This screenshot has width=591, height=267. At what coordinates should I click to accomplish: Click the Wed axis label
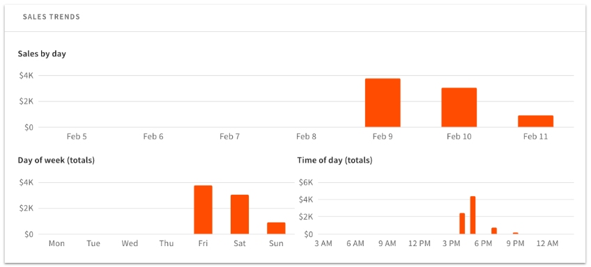[130, 243]
